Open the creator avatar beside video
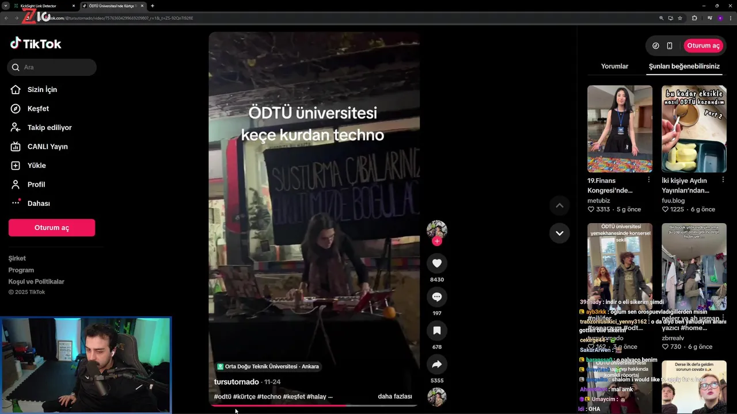Screen dimensions: 737x414 [x=437, y=230]
